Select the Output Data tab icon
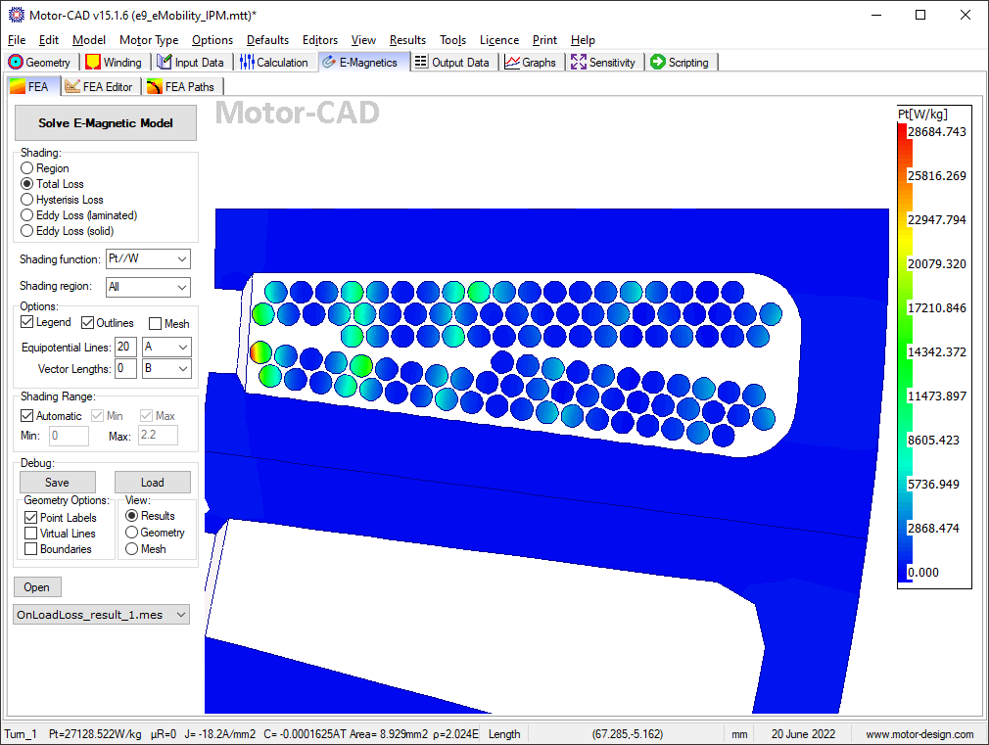Image resolution: width=989 pixels, height=745 pixels. 421,63
